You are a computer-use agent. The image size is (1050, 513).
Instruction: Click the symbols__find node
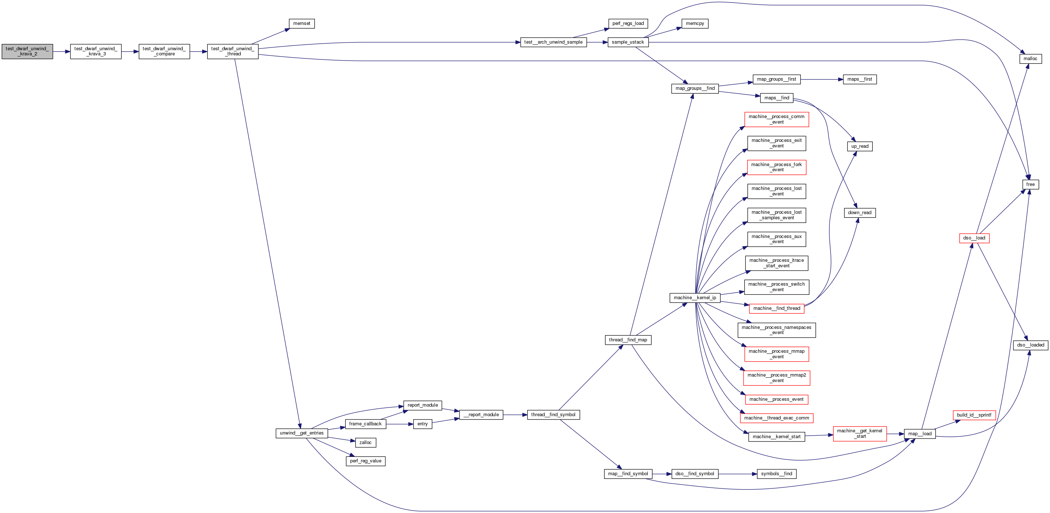(x=776, y=474)
